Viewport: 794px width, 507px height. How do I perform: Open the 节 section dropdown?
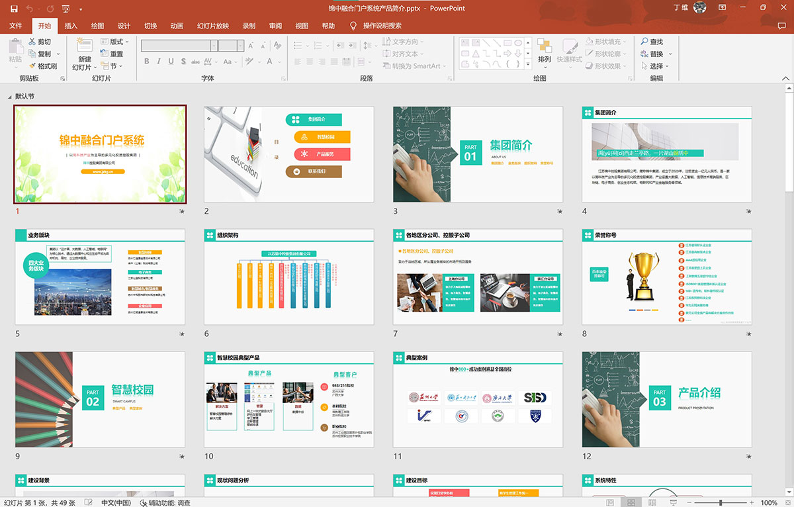(x=112, y=66)
